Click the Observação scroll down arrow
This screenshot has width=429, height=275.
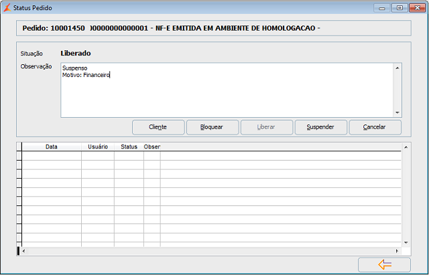coord(397,112)
